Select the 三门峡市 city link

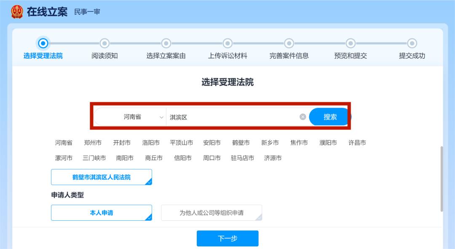(x=94, y=158)
